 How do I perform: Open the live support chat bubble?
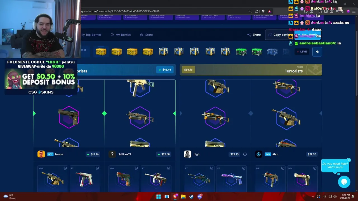pos(344,182)
